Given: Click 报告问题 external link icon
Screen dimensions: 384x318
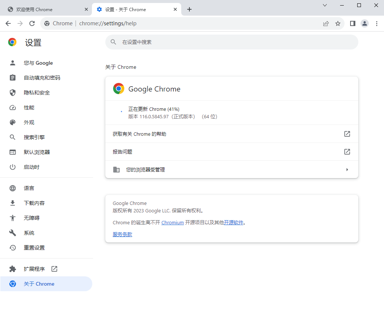Looking at the screenshot, I should (x=347, y=152).
